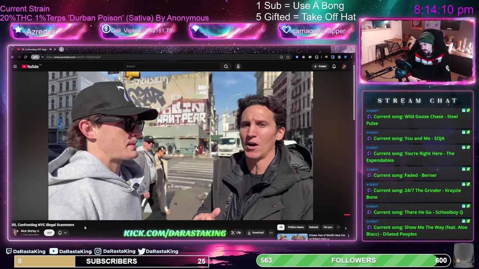Open the Nick Shirley channel name link
The image size is (479, 269).
28,231
